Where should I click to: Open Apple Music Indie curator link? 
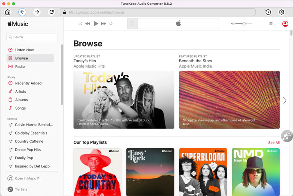195,66
